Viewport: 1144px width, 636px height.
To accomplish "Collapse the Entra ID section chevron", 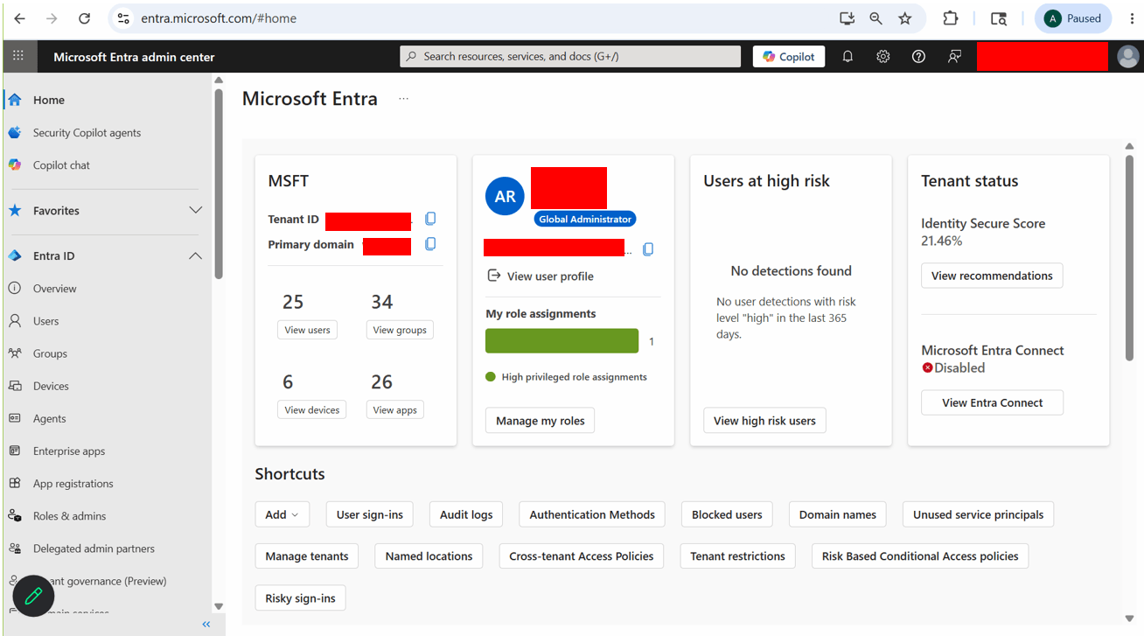I will coord(195,256).
